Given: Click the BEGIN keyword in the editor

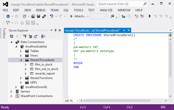Looking at the screenshot, I should pyautogui.click(x=78, y=63).
